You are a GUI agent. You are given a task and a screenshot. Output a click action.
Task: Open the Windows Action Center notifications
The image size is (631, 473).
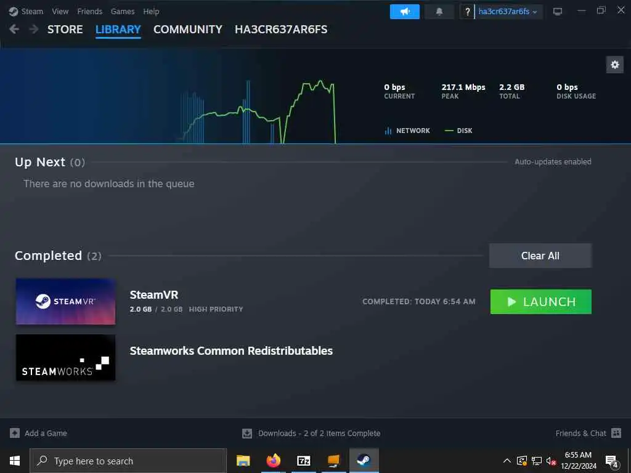[x=611, y=461]
